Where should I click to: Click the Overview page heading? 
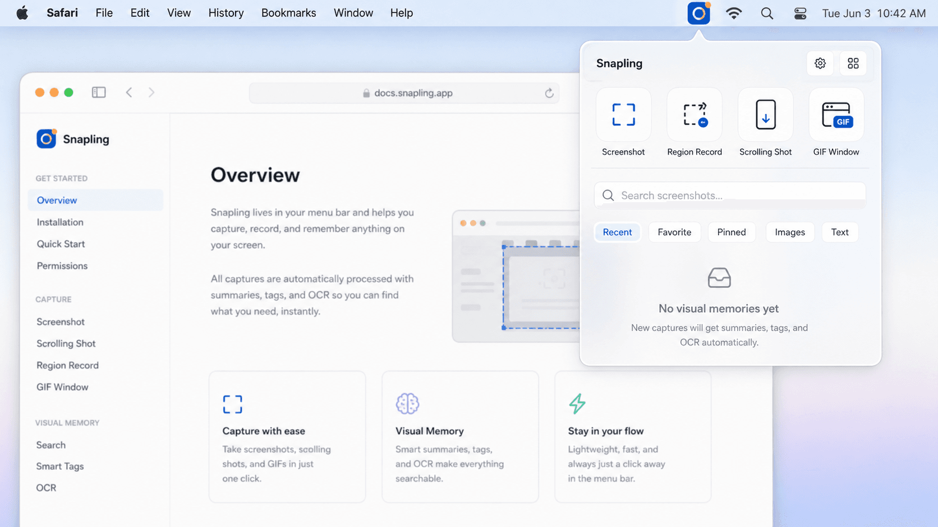pyautogui.click(x=255, y=175)
